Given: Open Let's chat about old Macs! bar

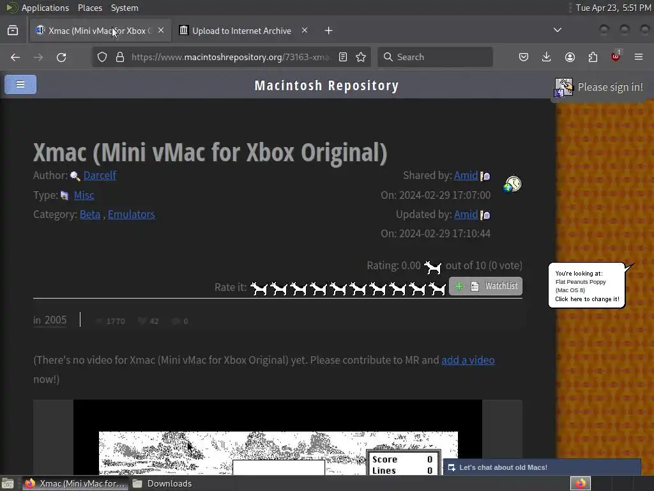Looking at the screenshot, I should [542, 467].
